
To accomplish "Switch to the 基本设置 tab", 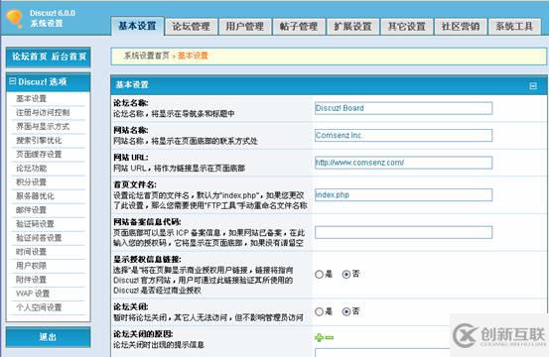I will click(137, 26).
